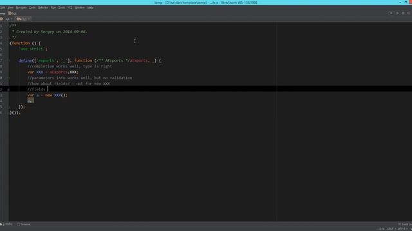Screen dimensions: 412x231
Task: Click the '//how about fields?' comment
Action: (x=69, y=83)
